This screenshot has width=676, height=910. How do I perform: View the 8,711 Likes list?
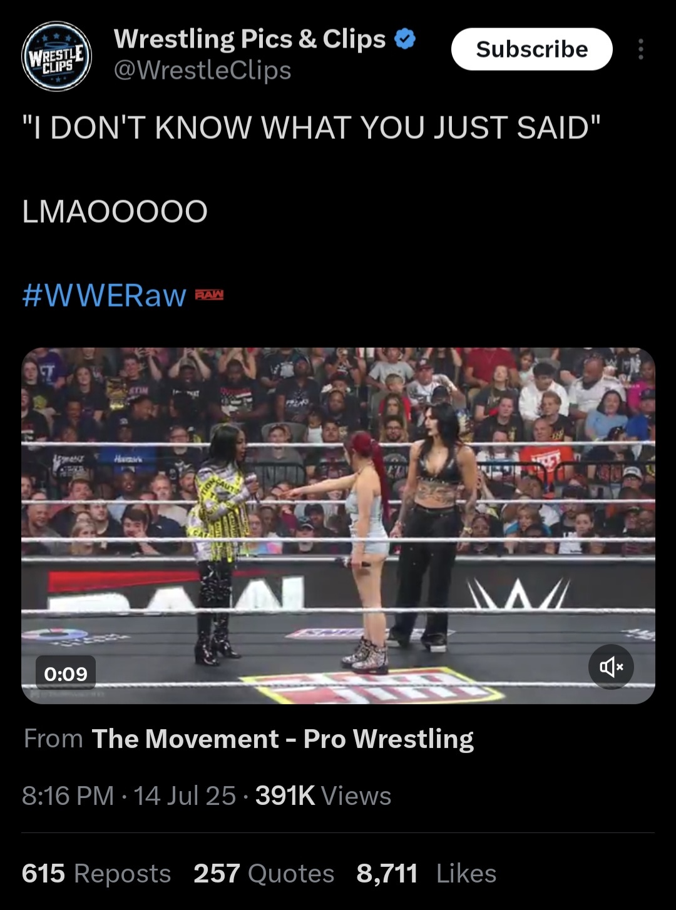426,873
